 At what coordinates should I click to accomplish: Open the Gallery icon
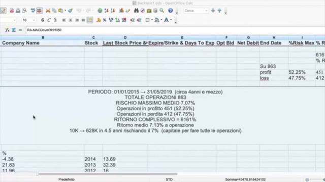coord(149,11)
